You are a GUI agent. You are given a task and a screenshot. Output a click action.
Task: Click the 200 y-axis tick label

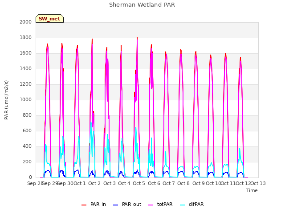27,162
